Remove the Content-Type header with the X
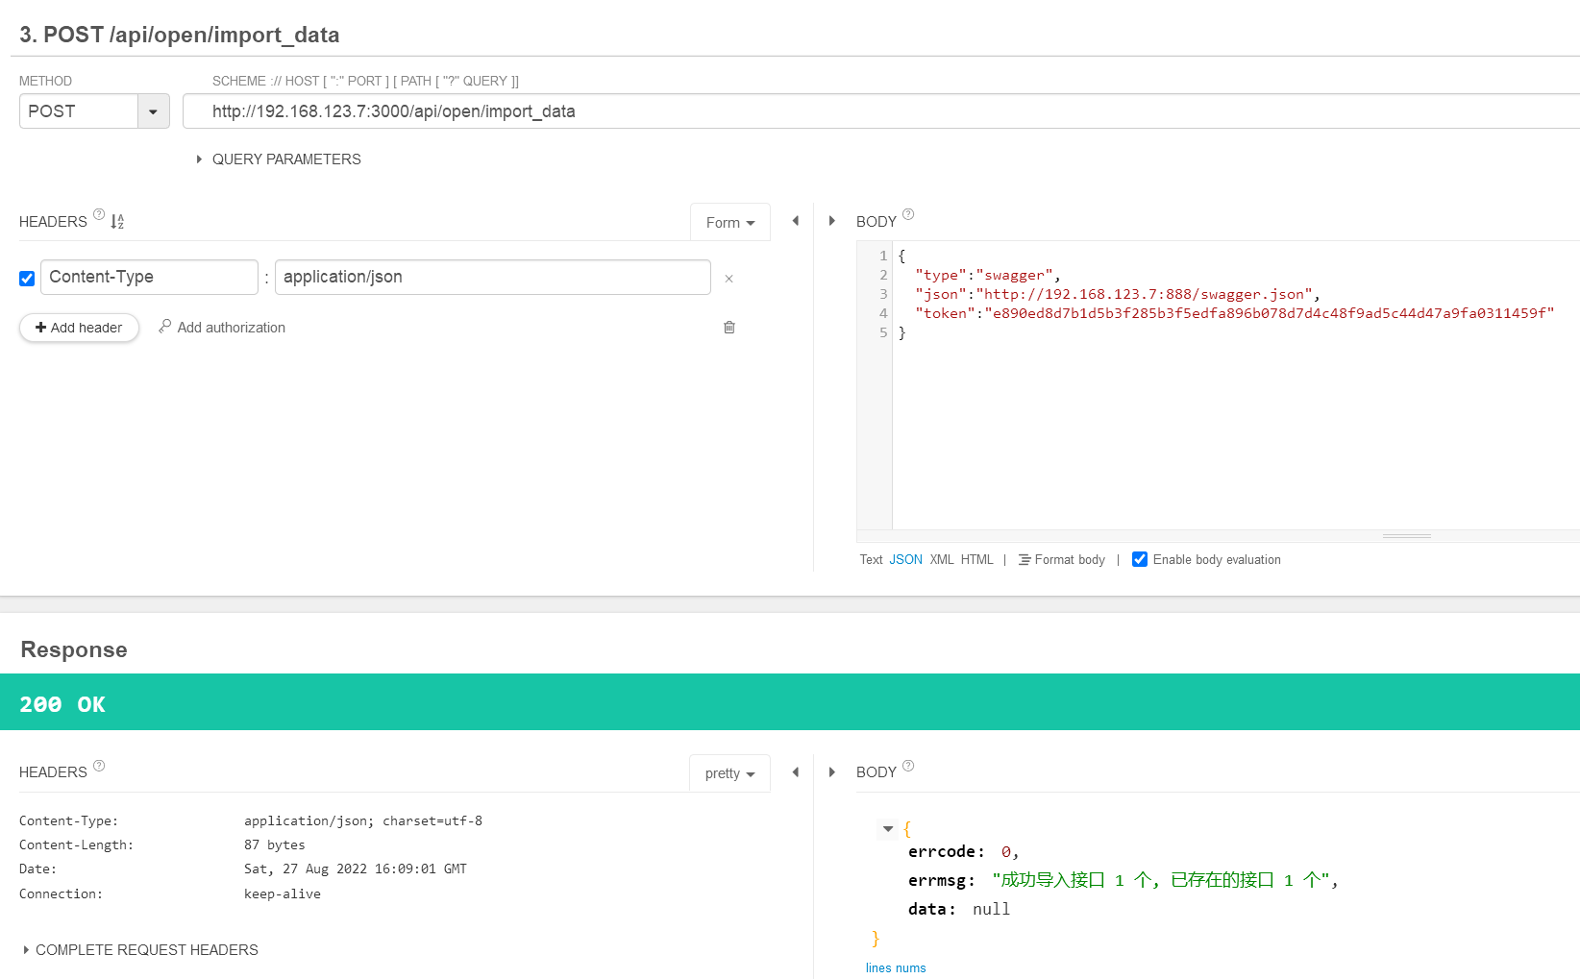This screenshot has height=979, width=1580. click(x=728, y=279)
